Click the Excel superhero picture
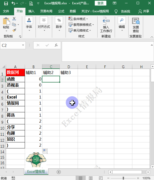Viewport: 154px width, 180px height. 36,160
